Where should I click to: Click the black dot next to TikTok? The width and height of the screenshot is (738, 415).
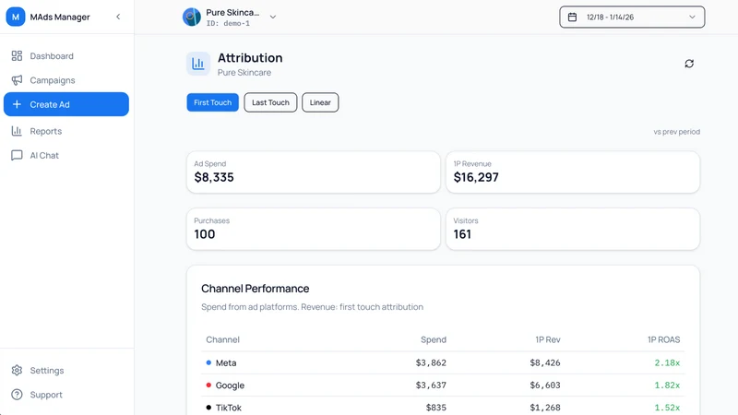tap(208, 408)
